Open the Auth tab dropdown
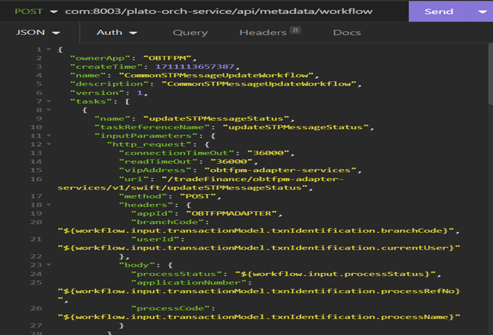The image size is (493, 335). 117,32
